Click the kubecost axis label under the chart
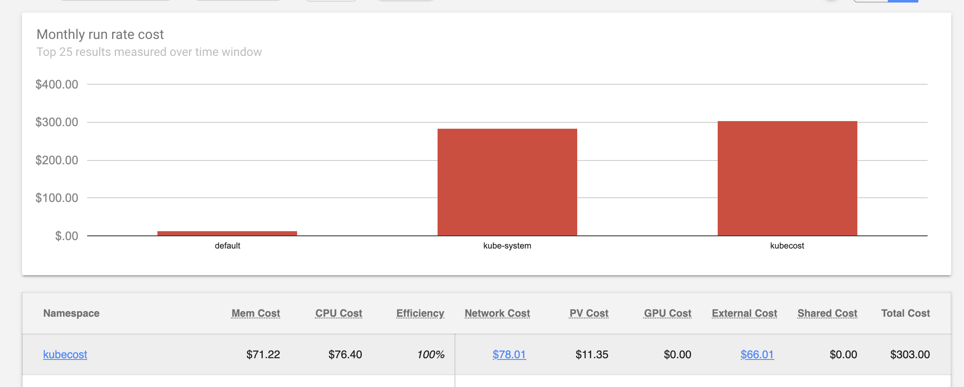This screenshot has width=964, height=387. (x=787, y=246)
